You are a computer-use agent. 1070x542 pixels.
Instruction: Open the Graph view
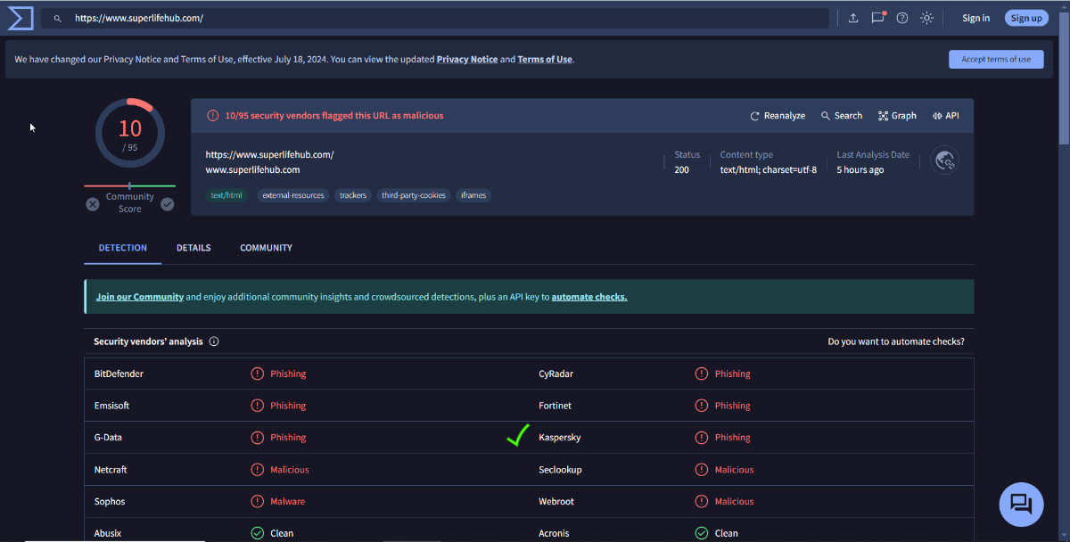coord(897,116)
